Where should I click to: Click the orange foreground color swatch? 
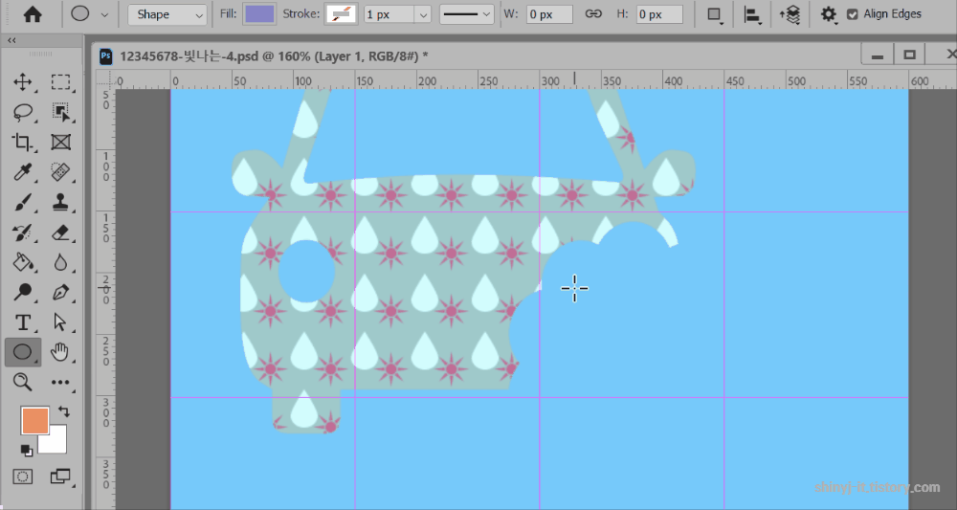coord(34,421)
